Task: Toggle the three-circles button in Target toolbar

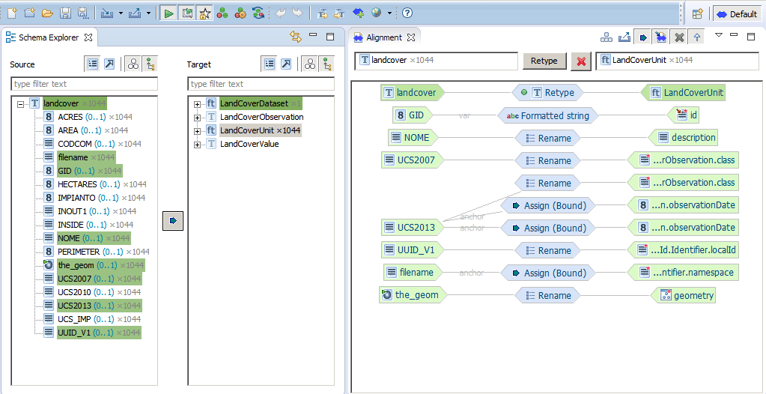Action: tap(310, 64)
